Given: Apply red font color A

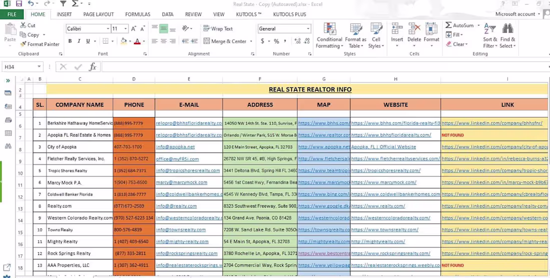Looking at the screenshot, I should [x=137, y=41].
